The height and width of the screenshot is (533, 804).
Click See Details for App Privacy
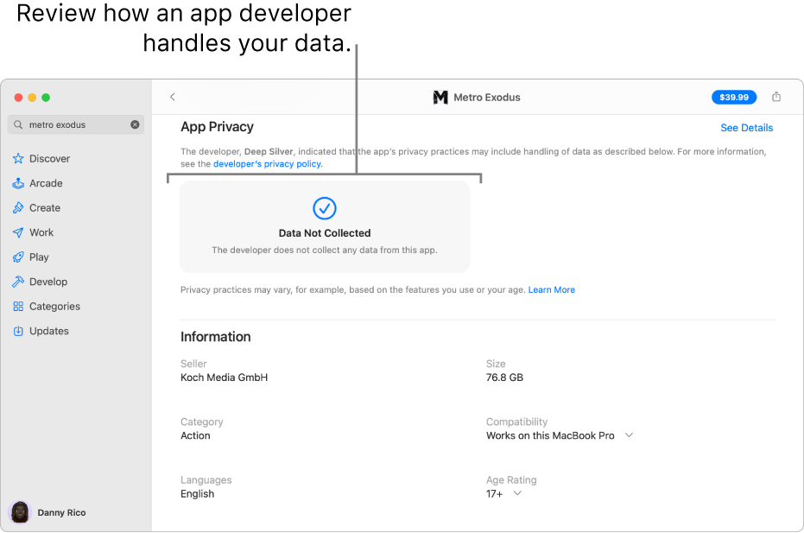(746, 128)
